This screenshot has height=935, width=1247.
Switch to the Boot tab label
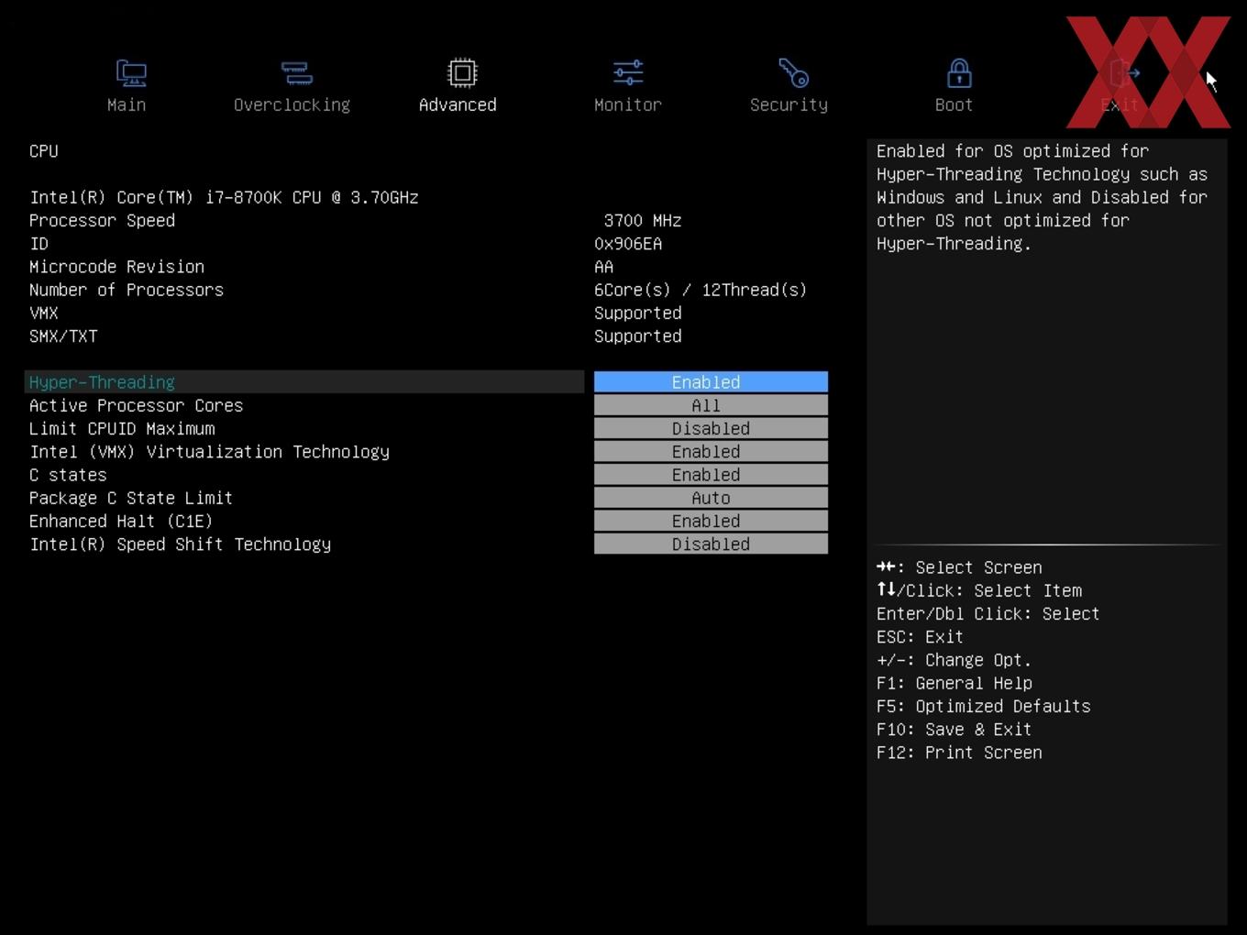coord(954,105)
